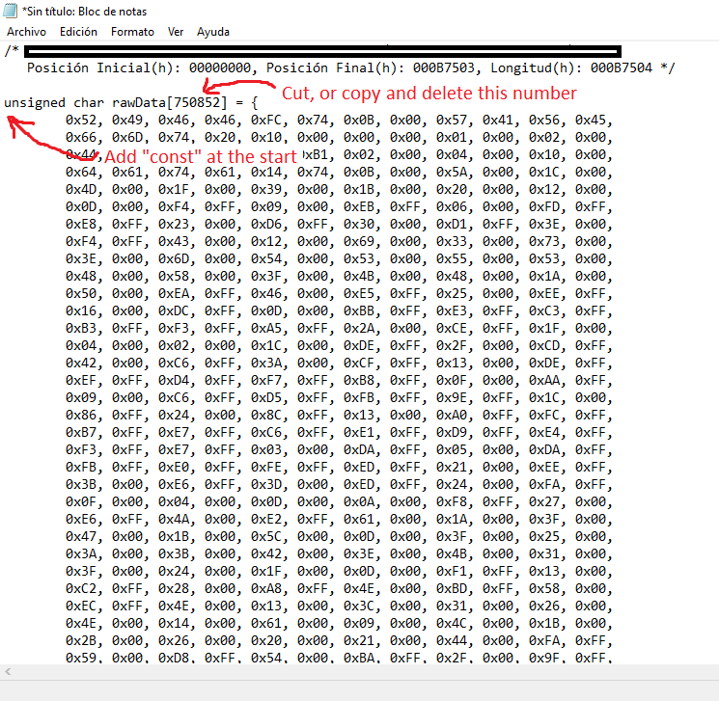
Task: Click the opening brace after the equals sign
Action: click(255, 102)
